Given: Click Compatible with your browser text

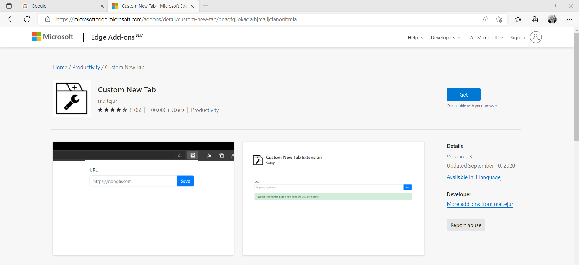Looking at the screenshot, I should click(x=472, y=106).
